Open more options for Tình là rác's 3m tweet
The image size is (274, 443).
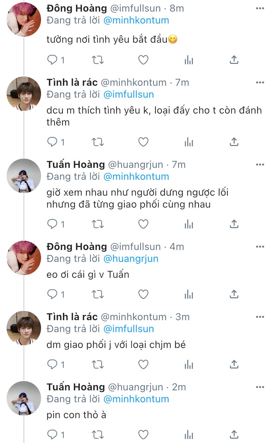pyautogui.click(x=260, y=317)
